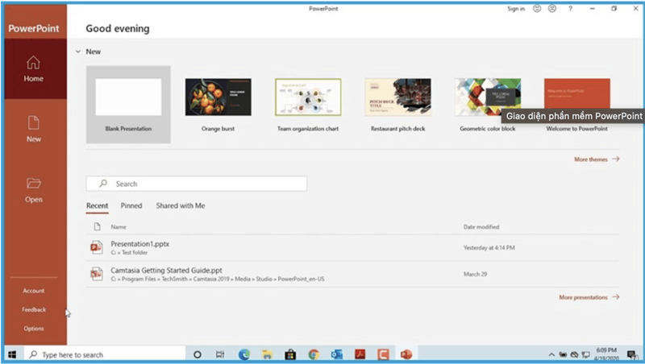The width and height of the screenshot is (645, 364).
Task: Show hidden system tray icons arrow
Action: click(x=551, y=354)
